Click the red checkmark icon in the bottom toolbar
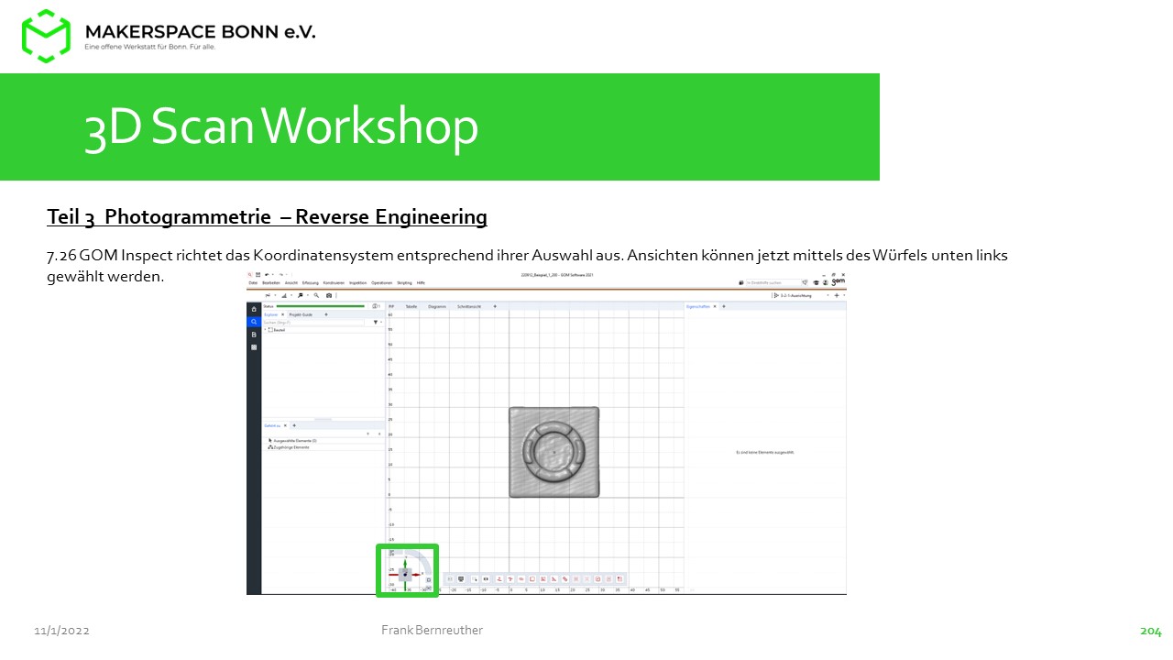The image size is (1173, 660). pos(597,579)
